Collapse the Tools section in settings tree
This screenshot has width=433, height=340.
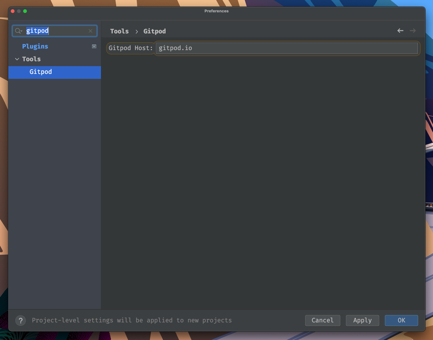(17, 59)
